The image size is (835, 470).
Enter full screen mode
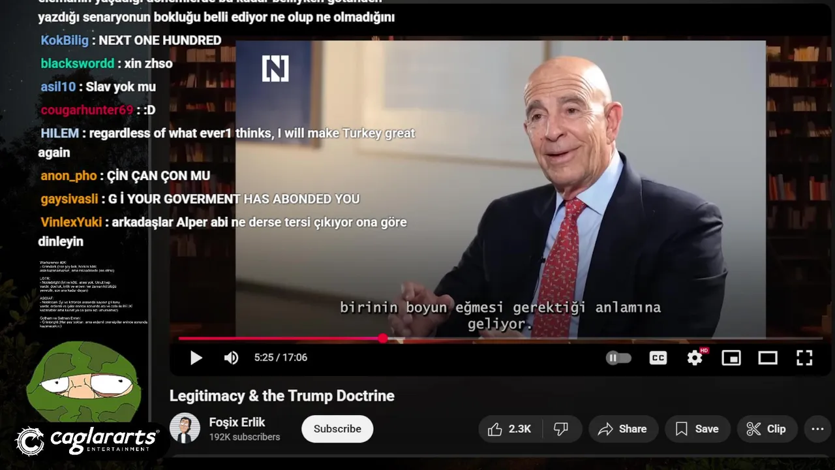point(804,358)
